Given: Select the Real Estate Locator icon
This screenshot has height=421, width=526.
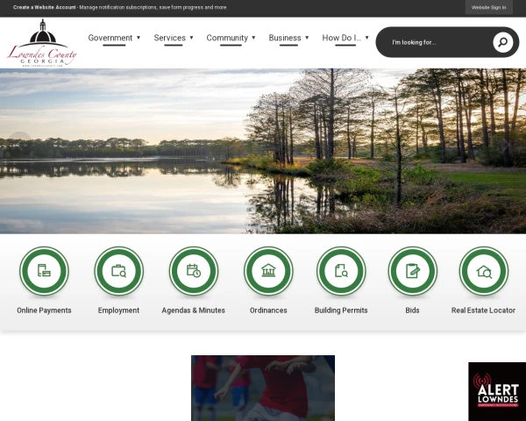Looking at the screenshot, I should tap(483, 271).
